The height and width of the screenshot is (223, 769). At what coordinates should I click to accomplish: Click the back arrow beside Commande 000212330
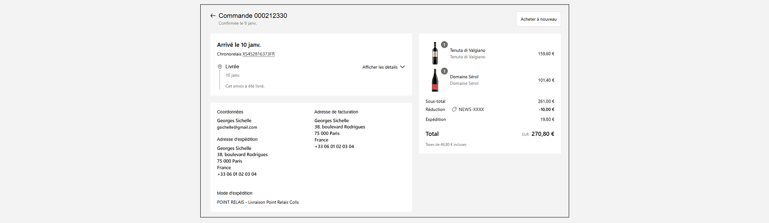coord(213,16)
